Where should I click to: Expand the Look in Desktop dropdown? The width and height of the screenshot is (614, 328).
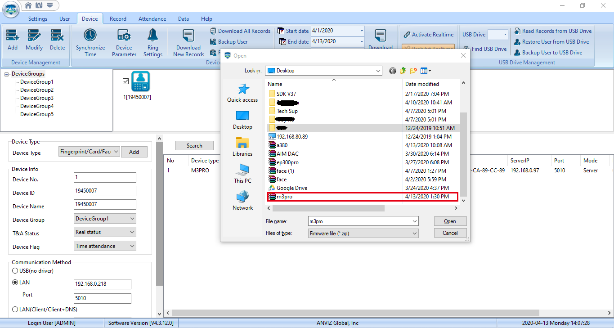coord(378,71)
